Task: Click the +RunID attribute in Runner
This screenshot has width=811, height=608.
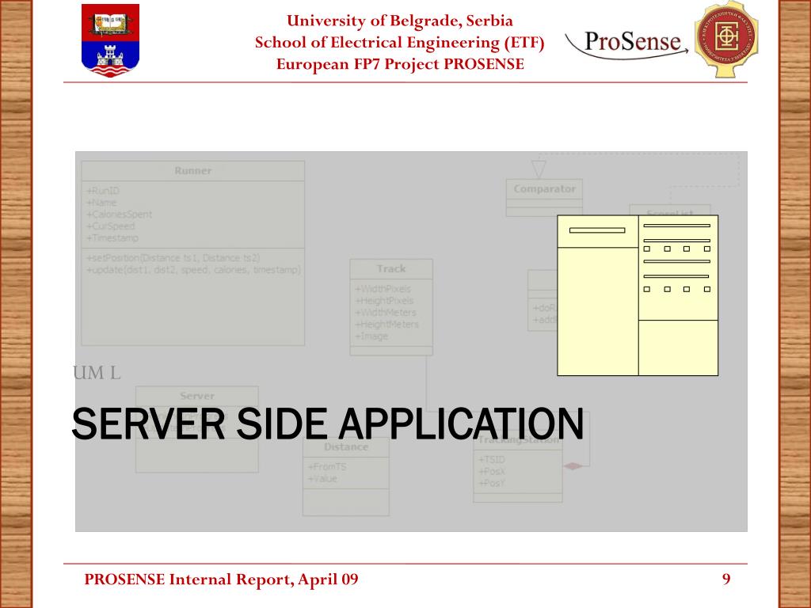Action: (103, 191)
